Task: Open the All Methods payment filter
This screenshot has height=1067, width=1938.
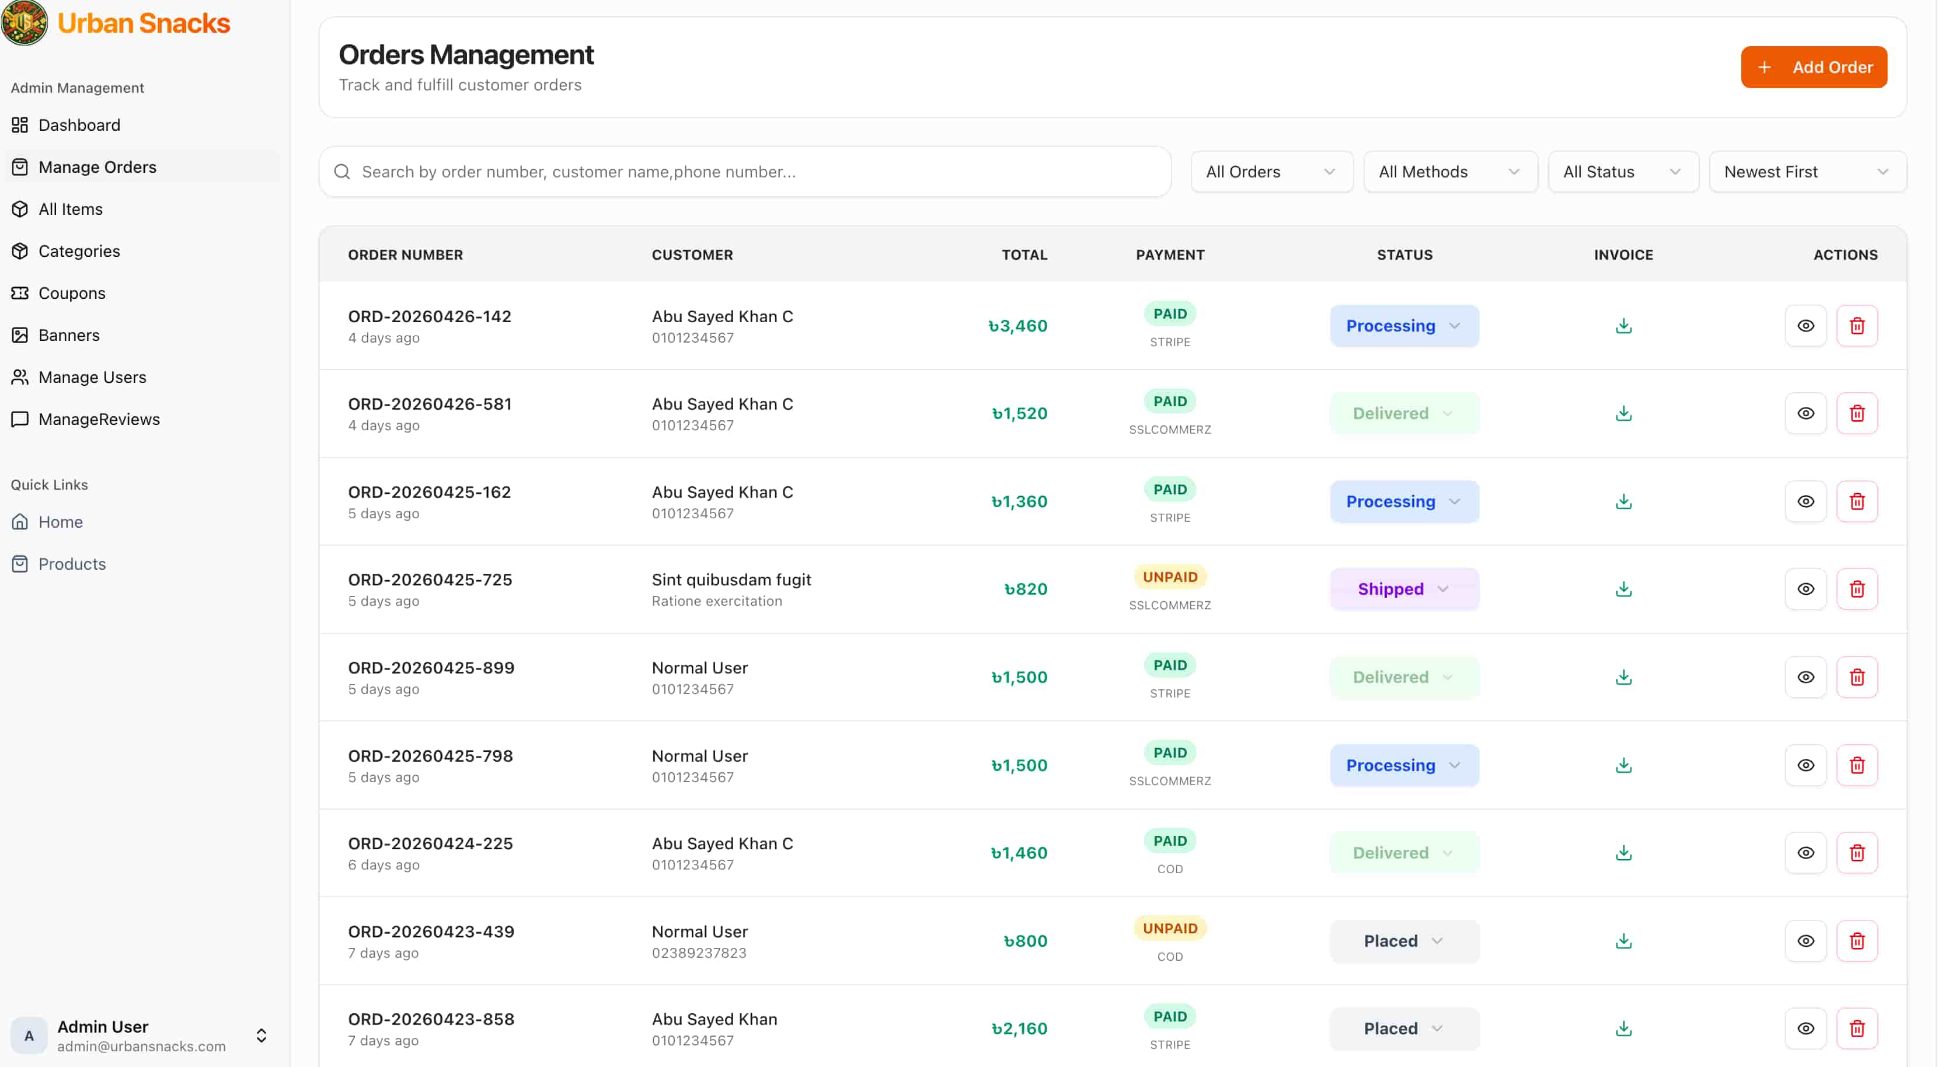Action: (1450, 172)
